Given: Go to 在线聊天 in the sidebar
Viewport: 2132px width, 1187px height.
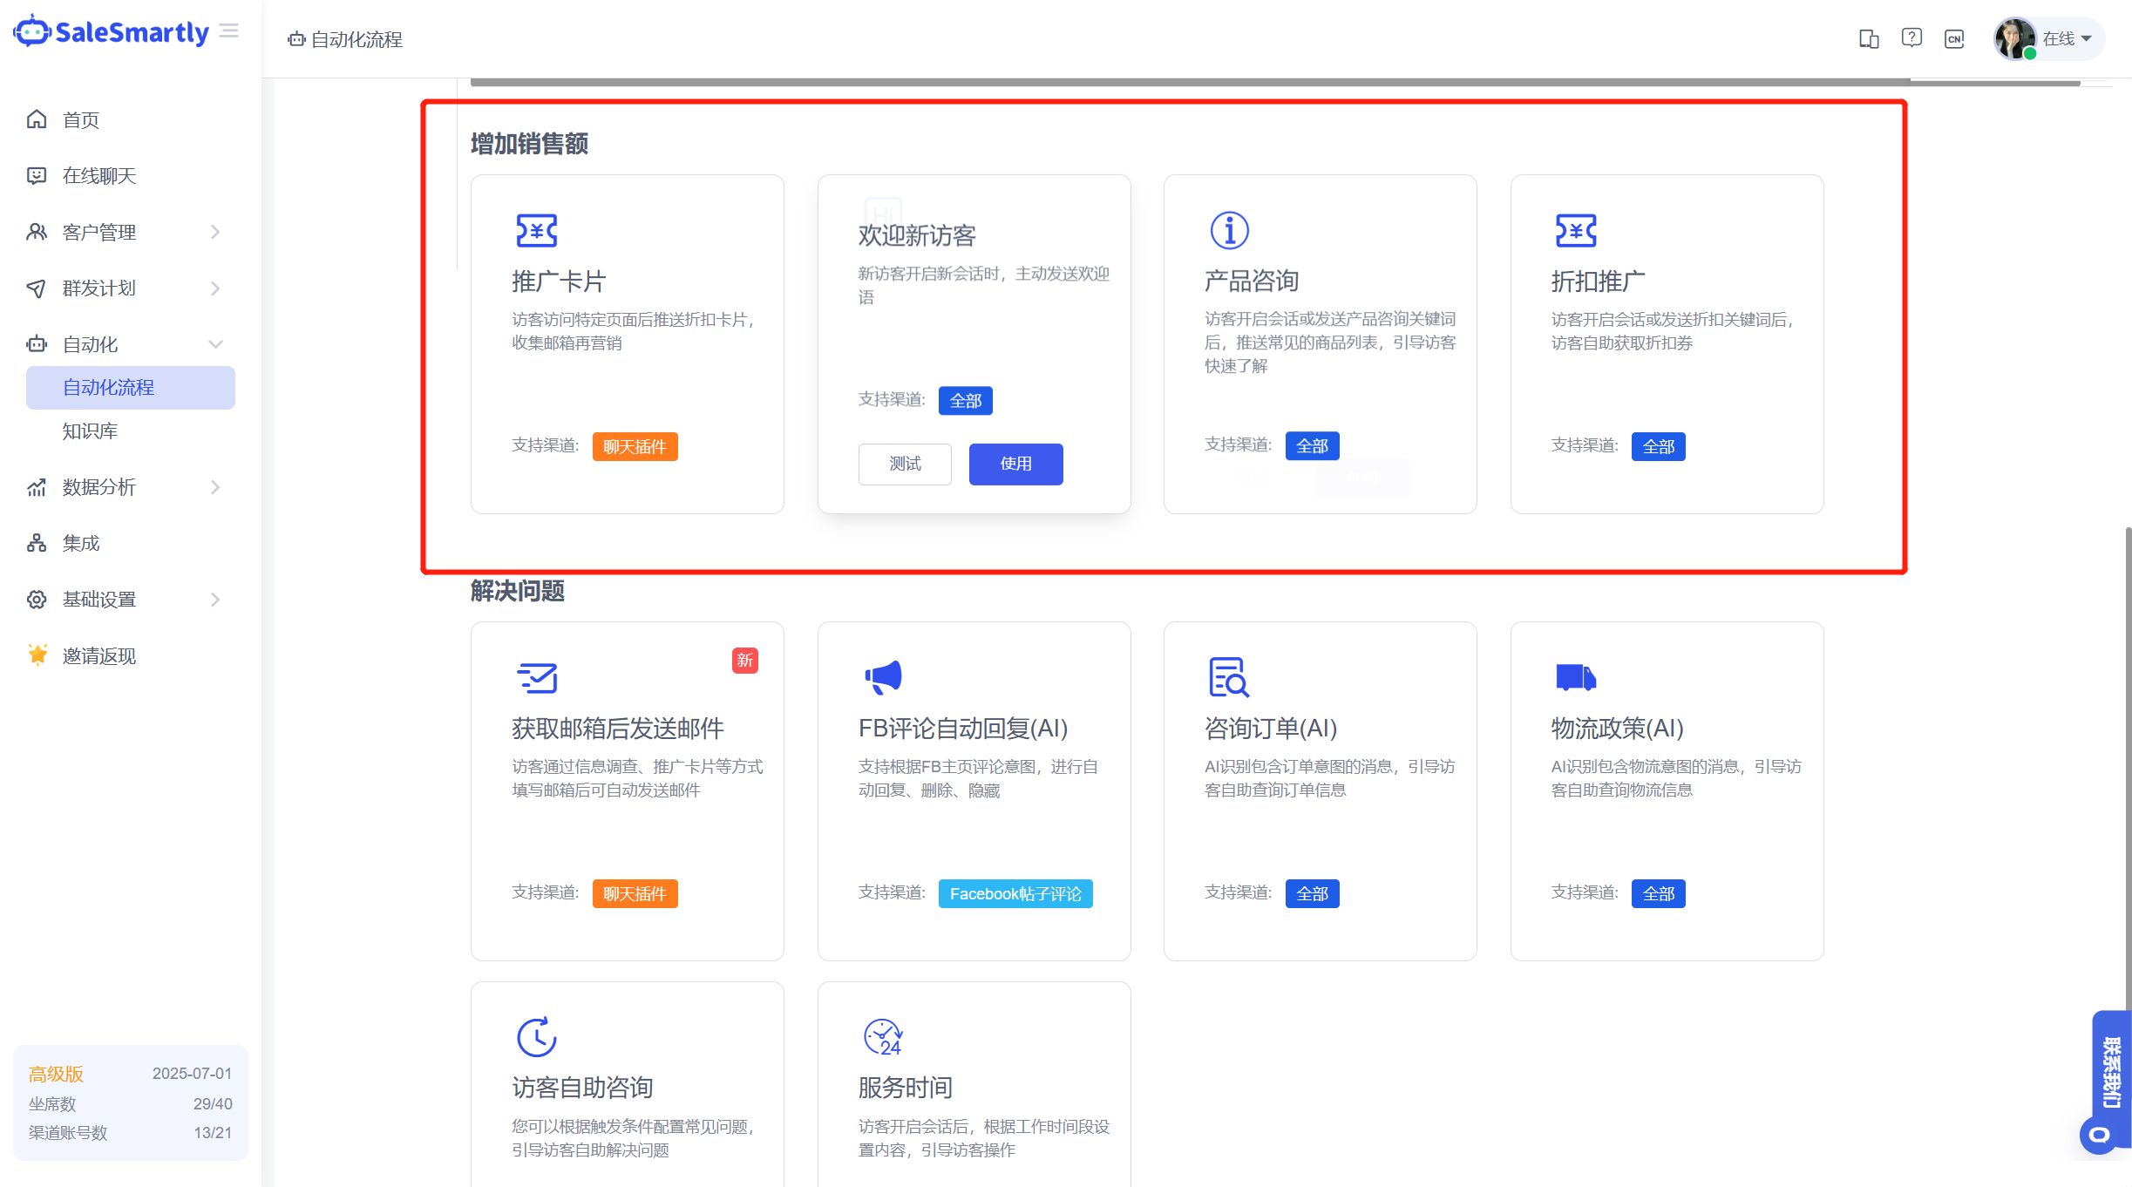Looking at the screenshot, I should coord(98,175).
